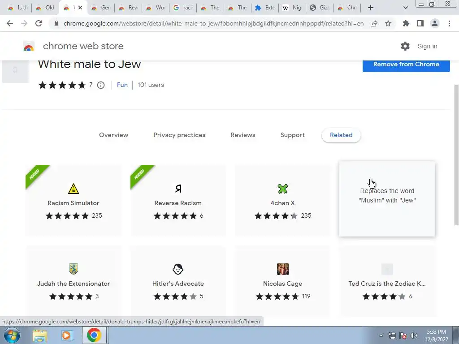Open File Explorer from the taskbar

tap(40, 335)
